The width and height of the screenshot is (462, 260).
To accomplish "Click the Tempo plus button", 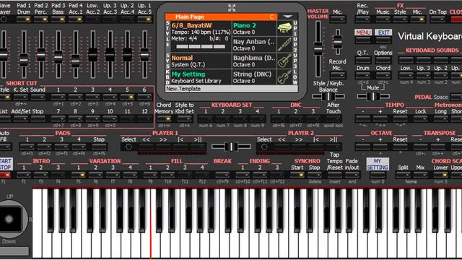I will (x=380, y=118).
